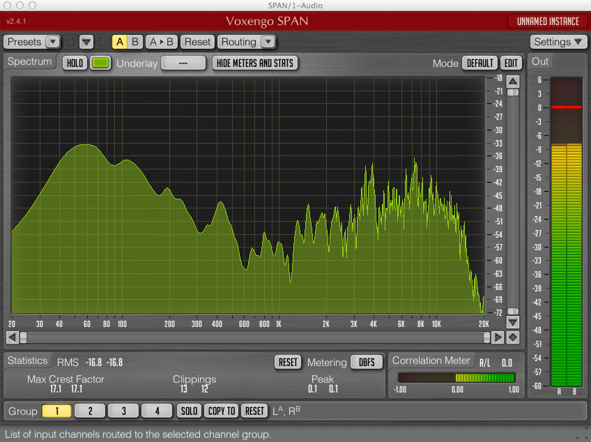Click the horizontal scroll left arrow
591x442 pixels.
(13, 337)
